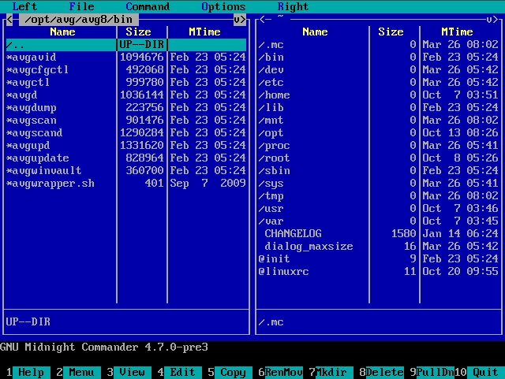Image resolution: width=505 pixels, height=379 pixels.
Task: Select the dialog_maxsize file
Action: click(379, 247)
